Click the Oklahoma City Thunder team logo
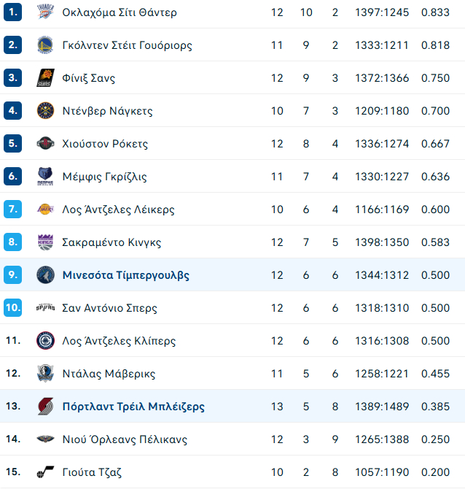This screenshot has width=465, height=492. click(45, 12)
